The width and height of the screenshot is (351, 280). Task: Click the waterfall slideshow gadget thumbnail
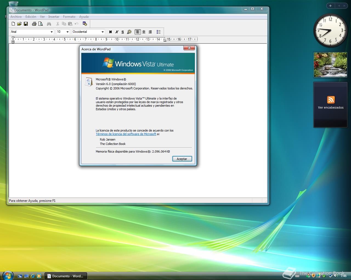click(x=330, y=65)
